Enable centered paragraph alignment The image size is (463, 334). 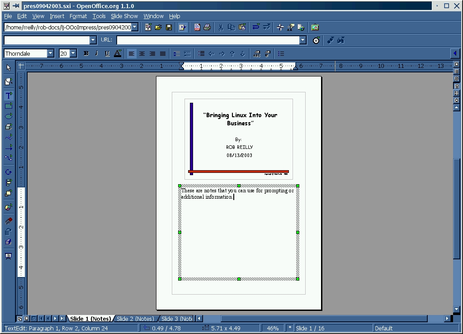[x=142, y=53]
